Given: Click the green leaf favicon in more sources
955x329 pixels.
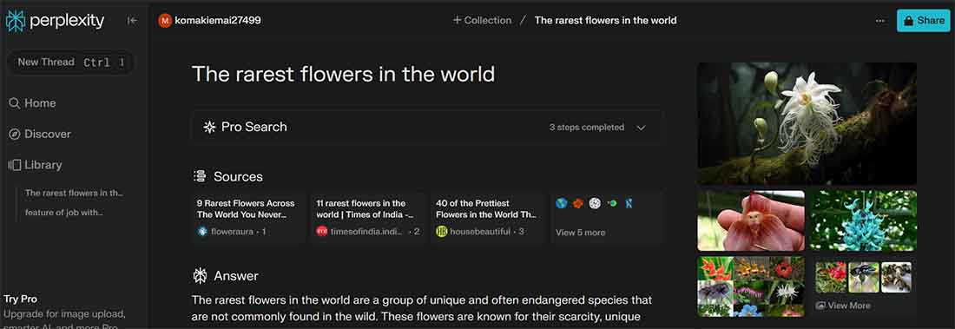Looking at the screenshot, I should [x=612, y=203].
